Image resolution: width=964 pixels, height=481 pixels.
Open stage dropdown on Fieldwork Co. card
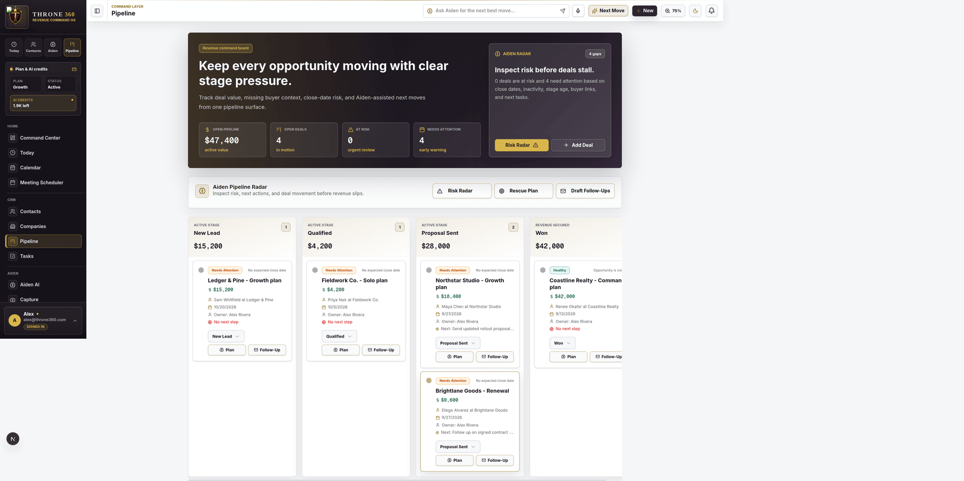[339, 337]
